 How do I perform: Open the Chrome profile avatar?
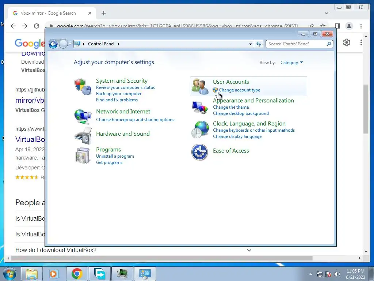coord(349,26)
